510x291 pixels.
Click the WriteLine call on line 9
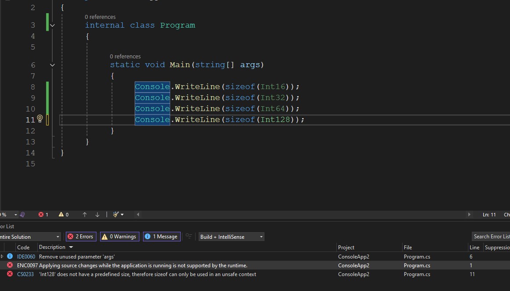[197, 97]
